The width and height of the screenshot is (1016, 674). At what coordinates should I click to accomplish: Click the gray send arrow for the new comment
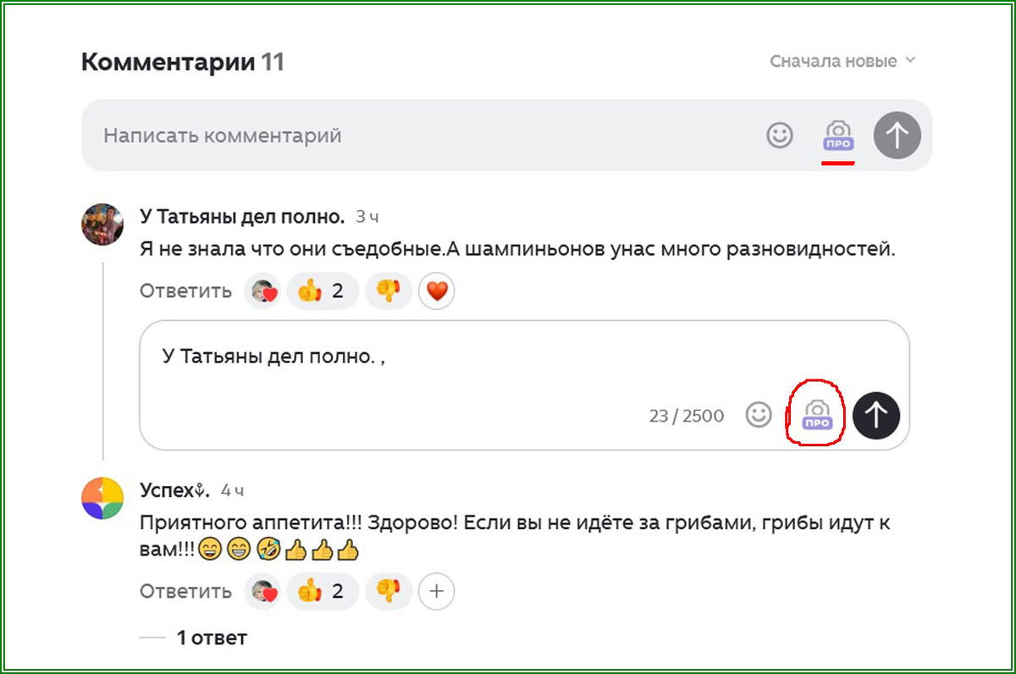point(897,135)
